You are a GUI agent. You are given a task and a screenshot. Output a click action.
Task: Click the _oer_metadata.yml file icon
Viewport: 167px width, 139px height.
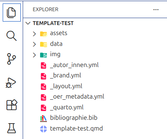(x=43, y=97)
